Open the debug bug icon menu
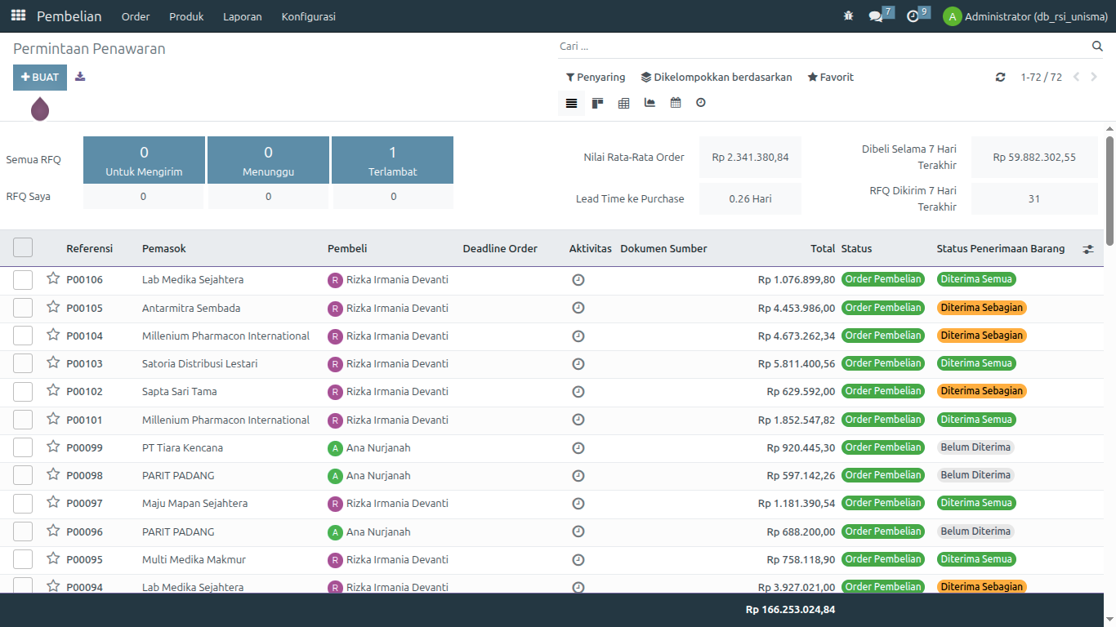The height and width of the screenshot is (627, 1116). coord(848,16)
